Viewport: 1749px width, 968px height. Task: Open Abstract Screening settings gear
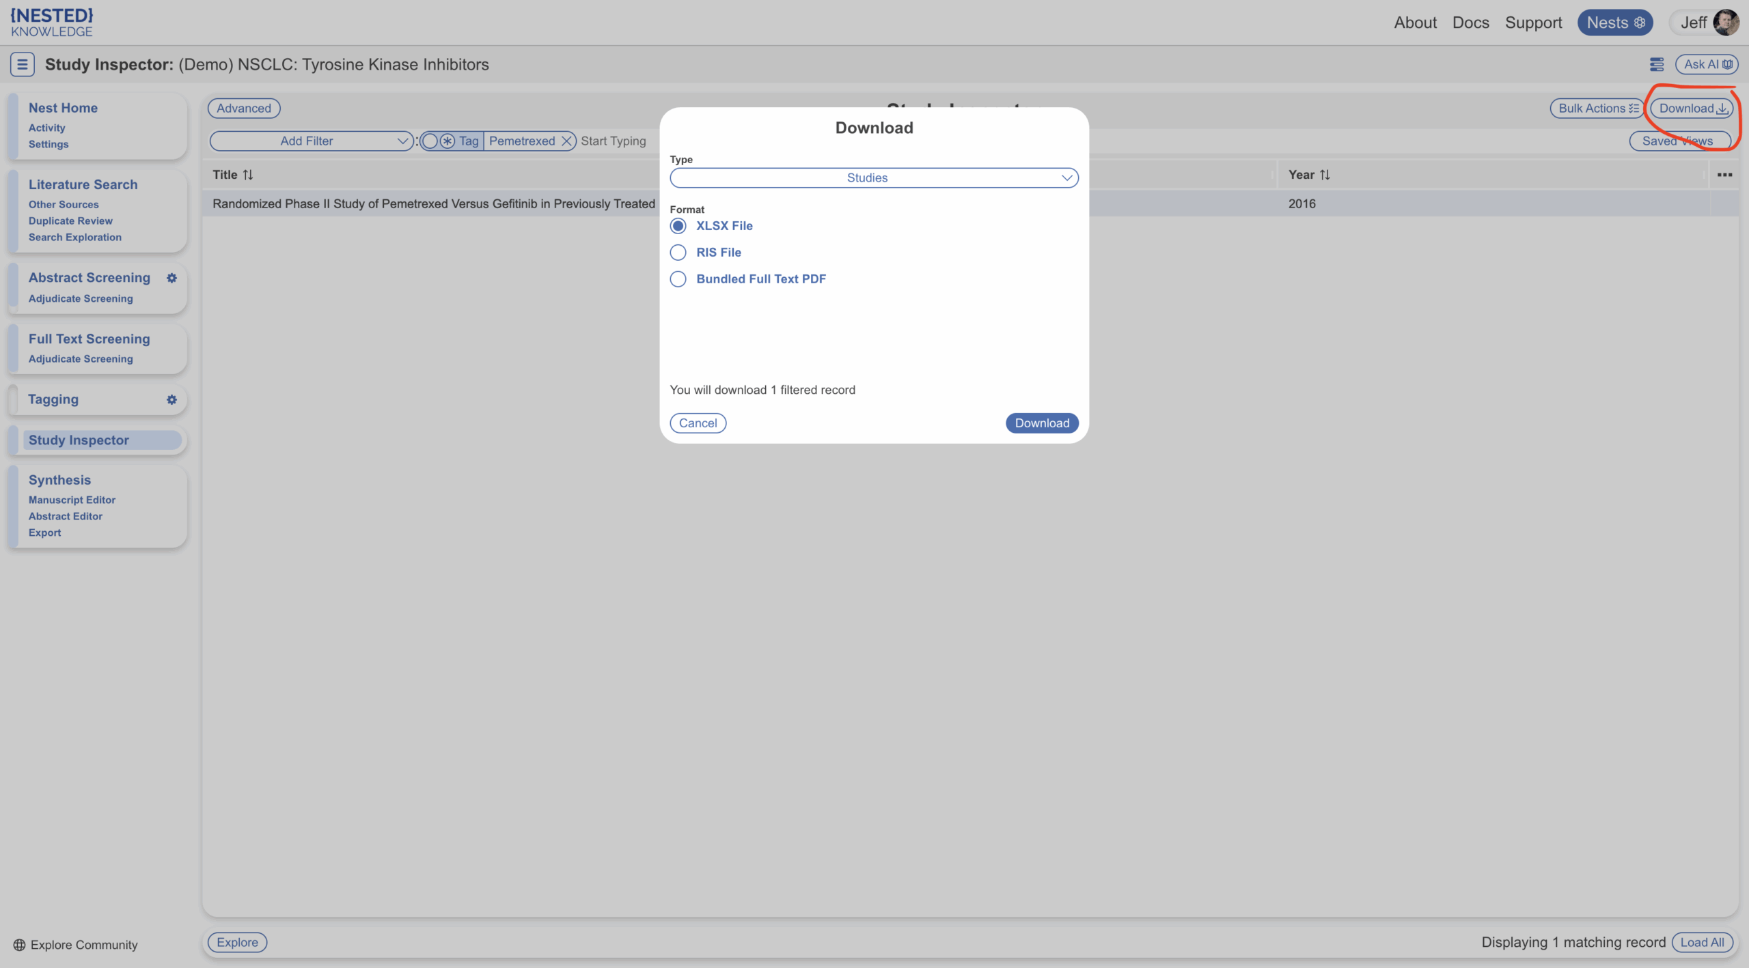[x=171, y=278]
